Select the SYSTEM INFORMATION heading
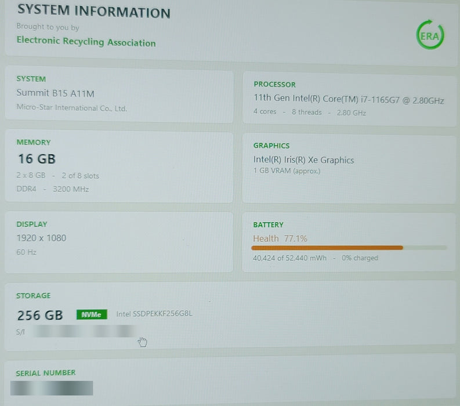The height and width of the screenshot is (406, 460). (x=94, y=12)
